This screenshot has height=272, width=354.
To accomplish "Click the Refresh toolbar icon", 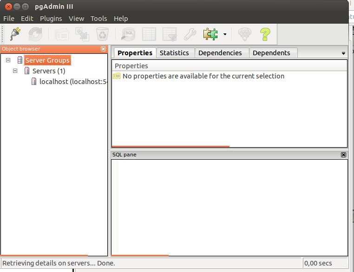I will tap(35, 34).
